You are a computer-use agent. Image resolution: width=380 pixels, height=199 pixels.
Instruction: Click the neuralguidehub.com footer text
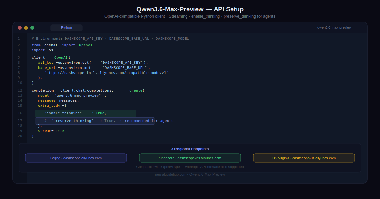(190, 174)
